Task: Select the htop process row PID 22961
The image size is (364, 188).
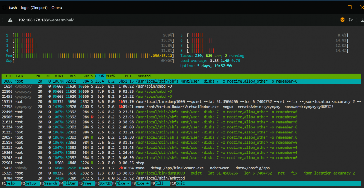Action: tap(181, 163)
